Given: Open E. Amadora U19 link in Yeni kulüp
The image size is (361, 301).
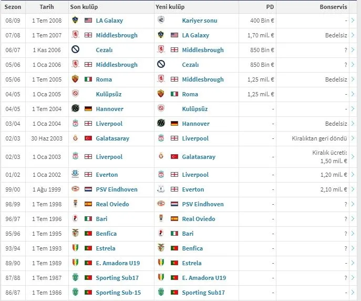Looking at the screenshot, I should click(x=204, y=278).
